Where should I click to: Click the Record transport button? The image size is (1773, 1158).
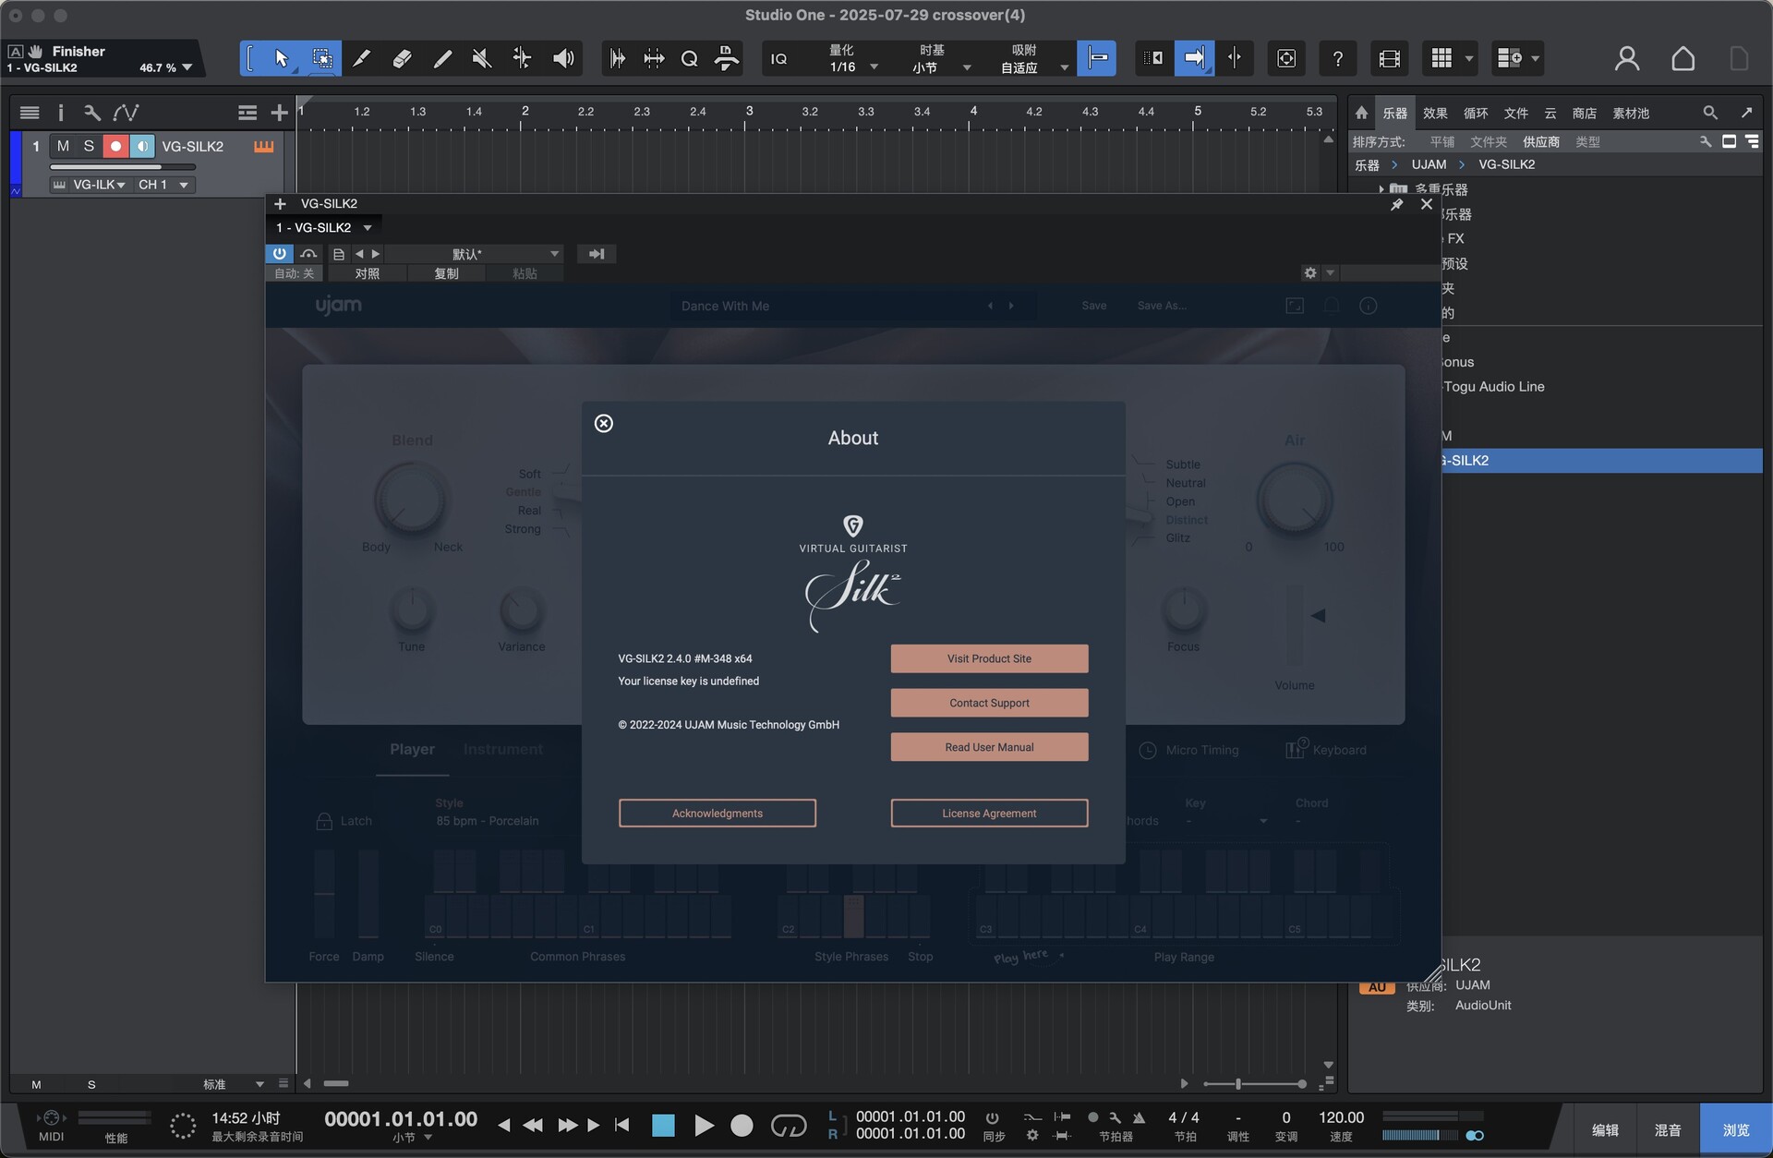tap(742, 1126)
